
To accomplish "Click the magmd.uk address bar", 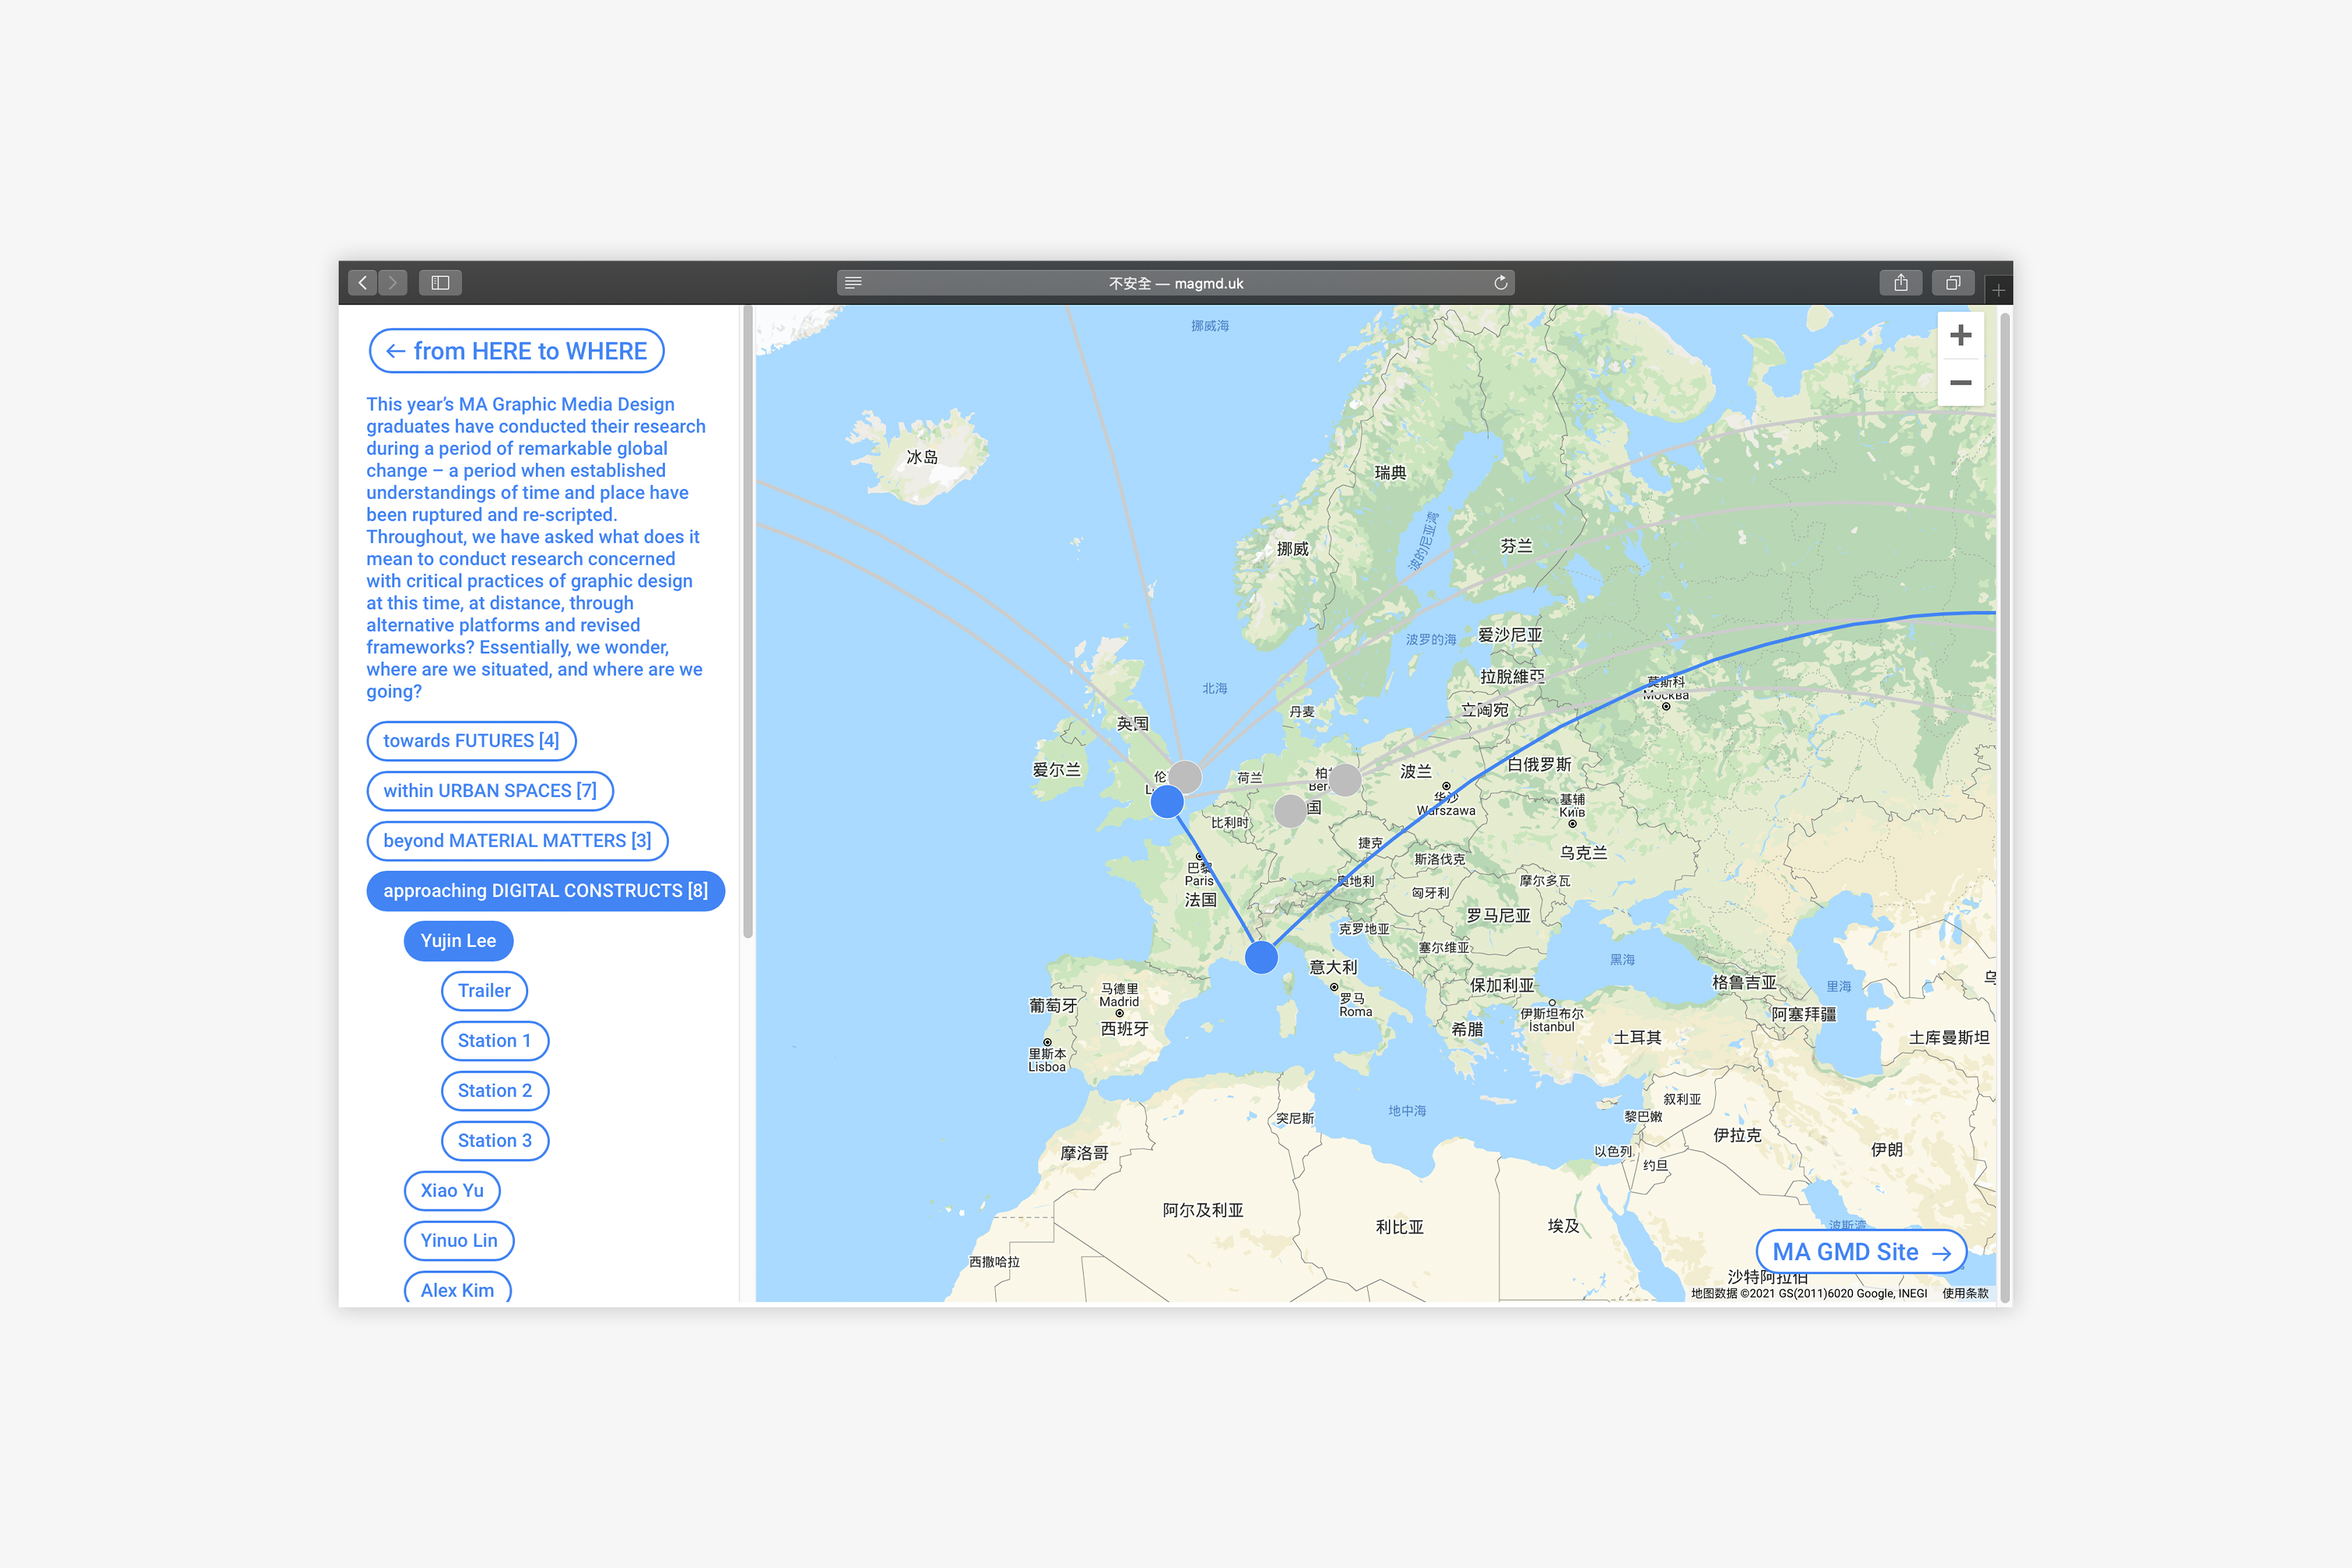I will coord(1176,283).
